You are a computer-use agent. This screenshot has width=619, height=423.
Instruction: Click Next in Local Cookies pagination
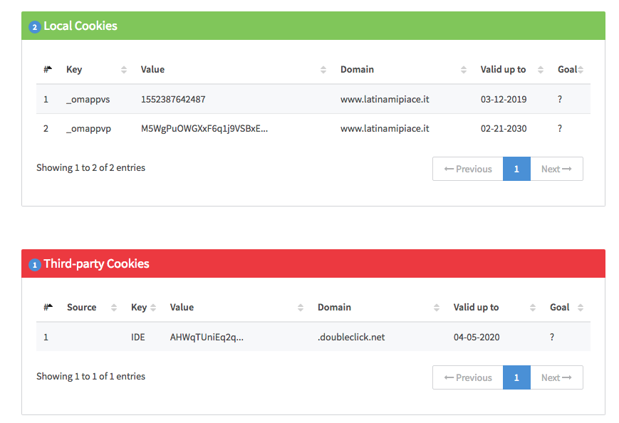coord(556,169)
